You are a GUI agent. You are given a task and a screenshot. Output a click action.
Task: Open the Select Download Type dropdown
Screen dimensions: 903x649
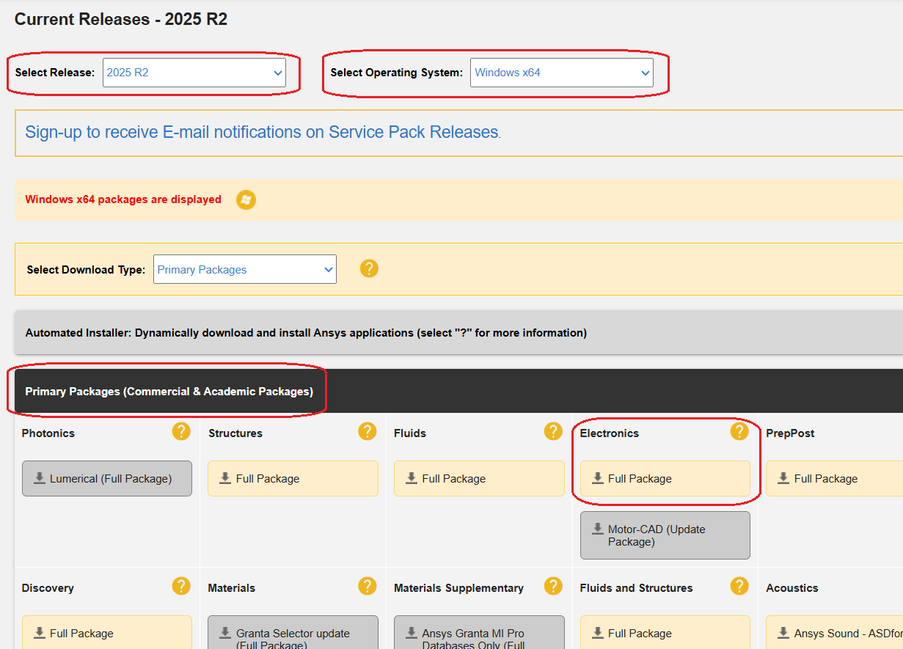[244, 269]
